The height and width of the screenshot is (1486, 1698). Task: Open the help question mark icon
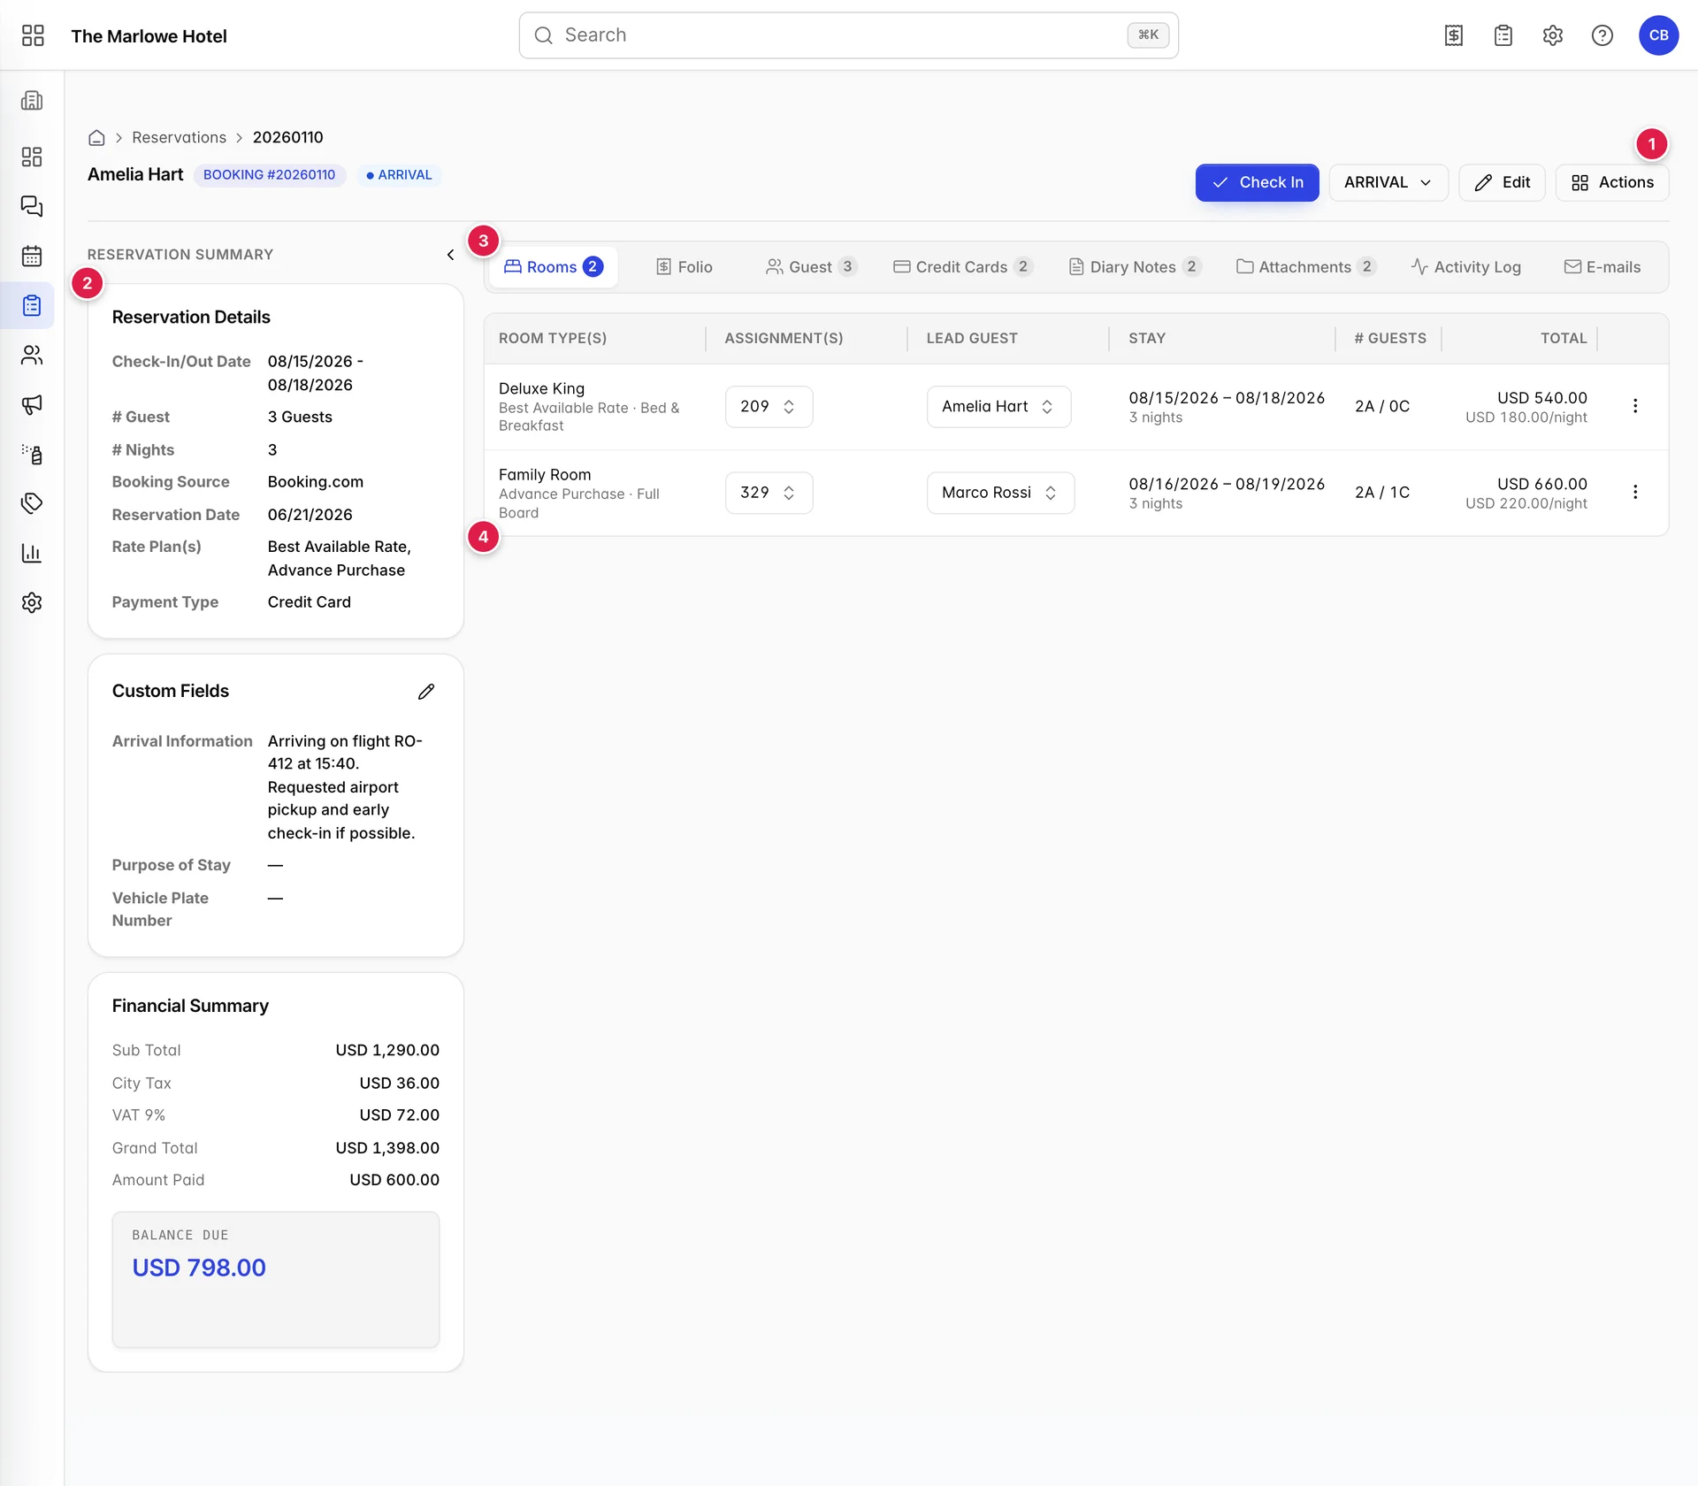1602,35
